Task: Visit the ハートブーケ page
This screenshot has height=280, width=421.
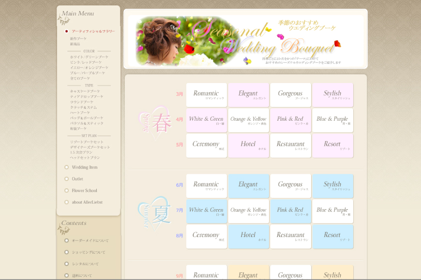Action: [80, 112]
